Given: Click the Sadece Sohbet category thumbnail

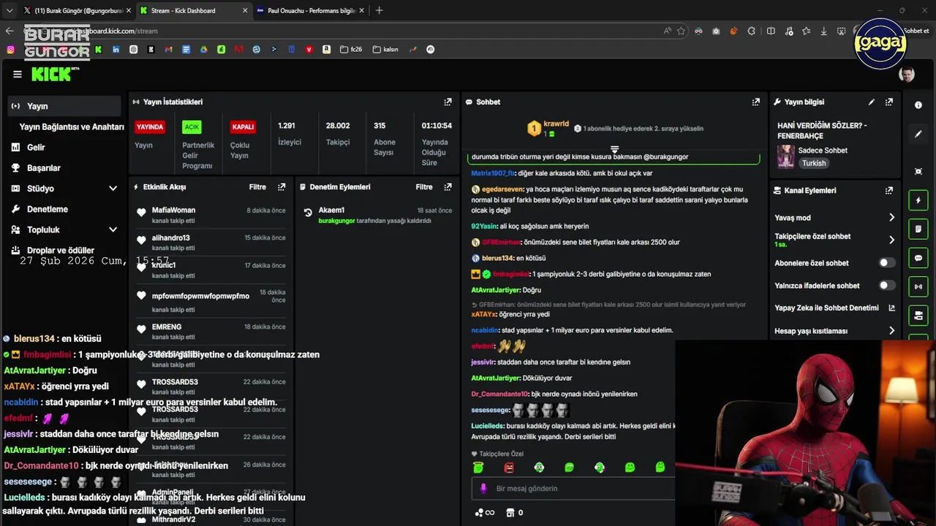Looking at the screenshot, I should (x=785, y=156).
